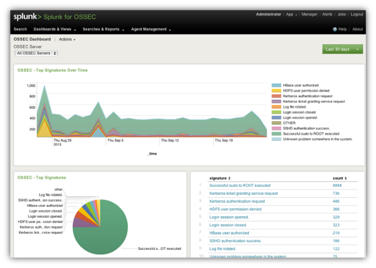Open Login session opened table link
The width and height of the screenshot is (376, 268).
(229, 217)
